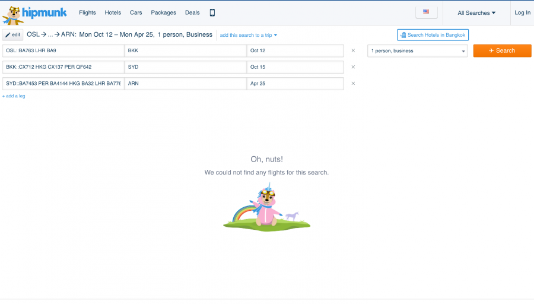Viewport: 534px width, 304px height.
Task: Remove the second flight leg to SYD
Action: [353, 67]
